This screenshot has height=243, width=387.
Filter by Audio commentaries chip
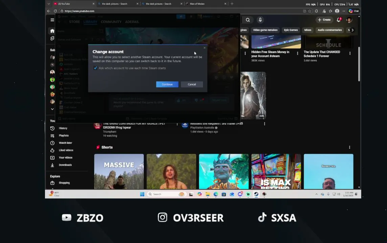point(329,30)
